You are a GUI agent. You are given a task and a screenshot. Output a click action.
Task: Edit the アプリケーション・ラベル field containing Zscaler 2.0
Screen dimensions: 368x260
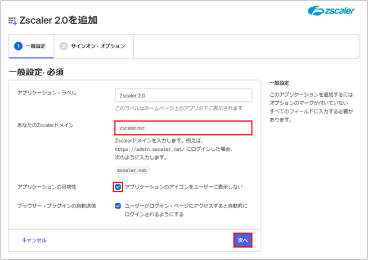pos(183,95)
